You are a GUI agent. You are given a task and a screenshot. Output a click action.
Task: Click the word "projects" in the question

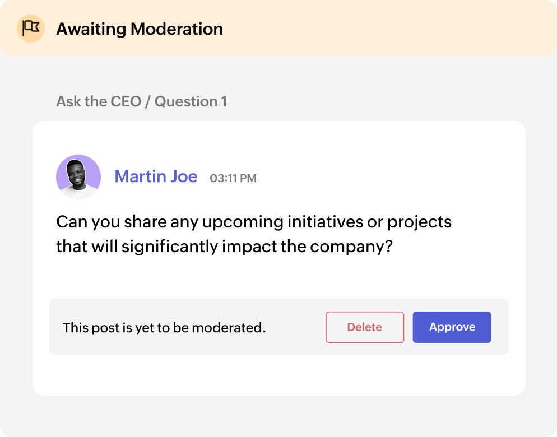[x=419, y=222]
